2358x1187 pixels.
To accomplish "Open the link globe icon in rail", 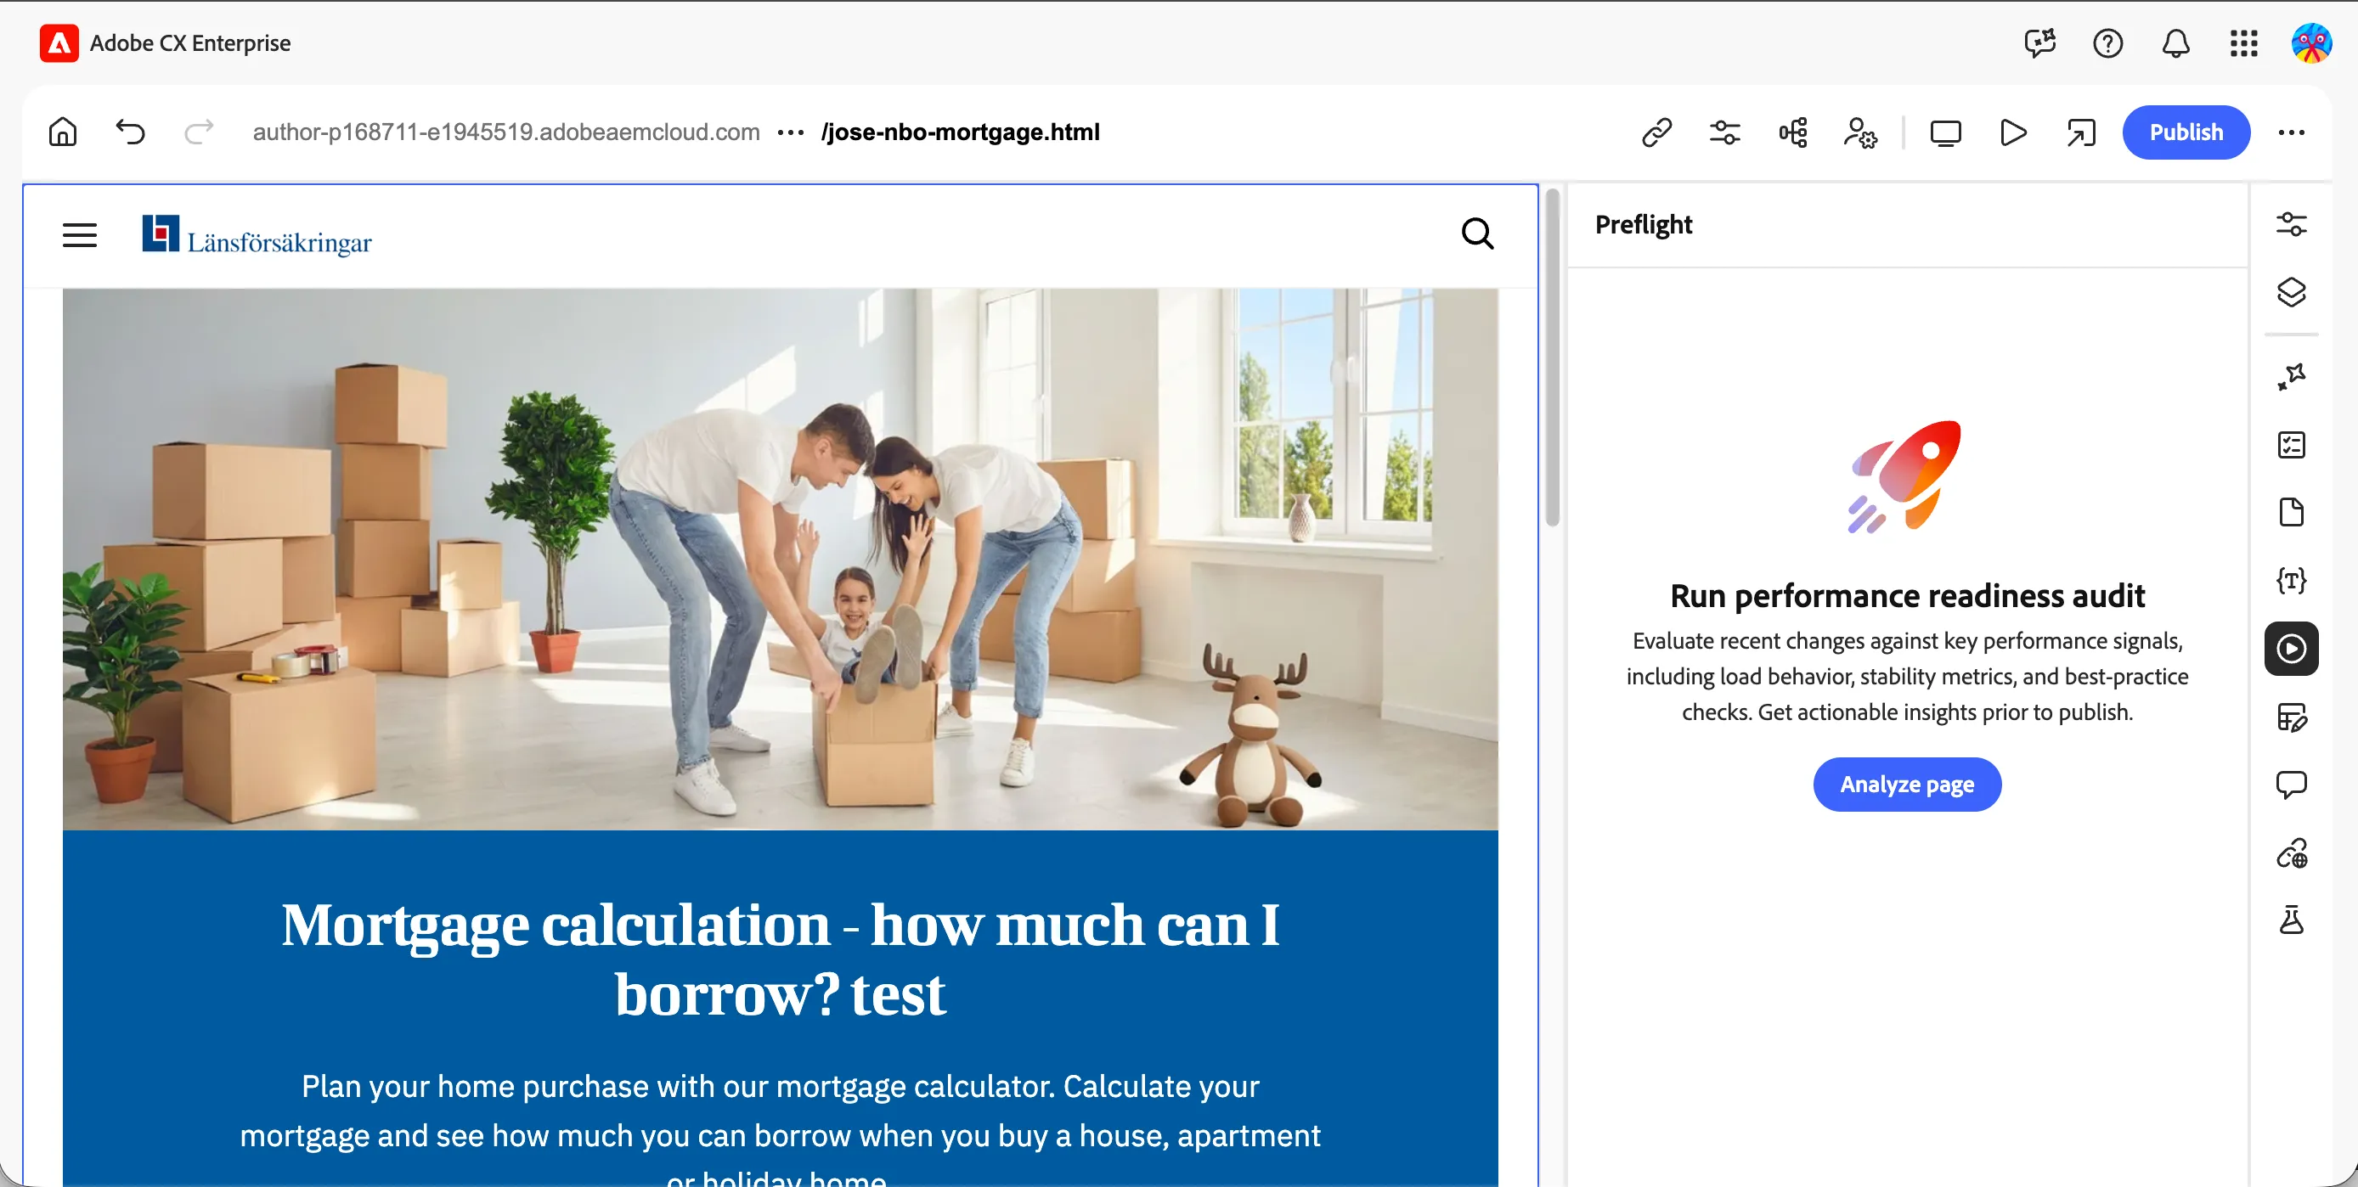I will tap(2291, 853).
